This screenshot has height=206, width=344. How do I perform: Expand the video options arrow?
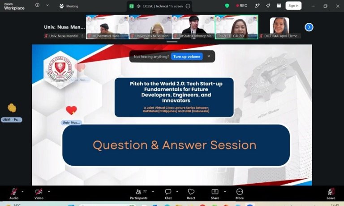pos(49,192)
